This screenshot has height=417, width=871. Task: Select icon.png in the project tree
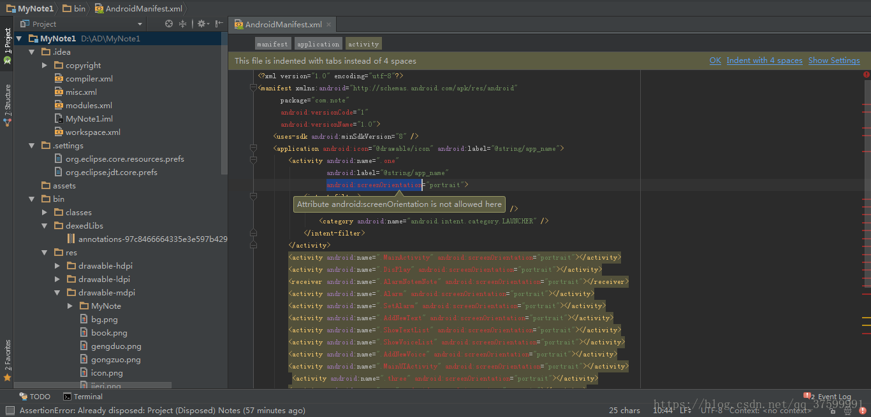(x=107, y=373)
